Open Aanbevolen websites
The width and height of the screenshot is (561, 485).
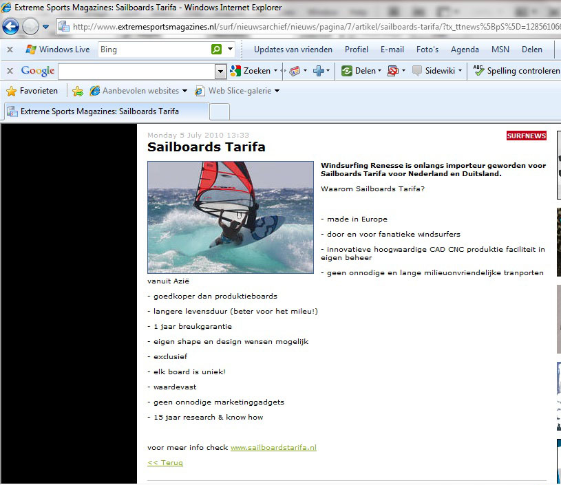pos(138,91)
